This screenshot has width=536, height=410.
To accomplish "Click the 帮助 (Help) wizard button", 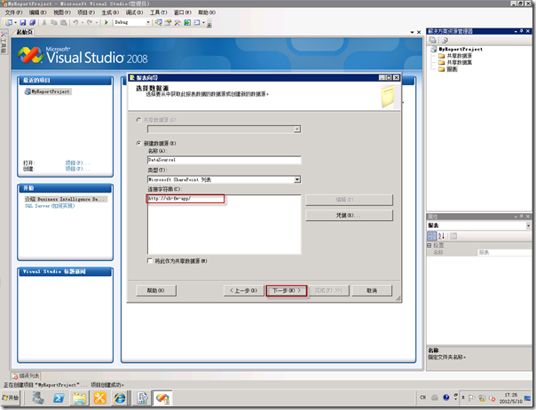I will pos(156,291).
